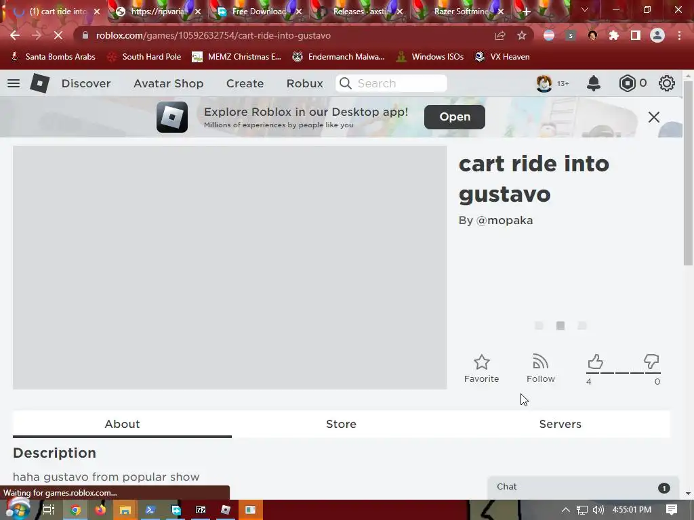Open the Robux balance icon
This screenshot has height=520, width=694.
coord(627,83)
